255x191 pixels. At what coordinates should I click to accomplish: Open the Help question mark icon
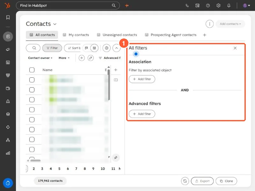click(208, 5)
